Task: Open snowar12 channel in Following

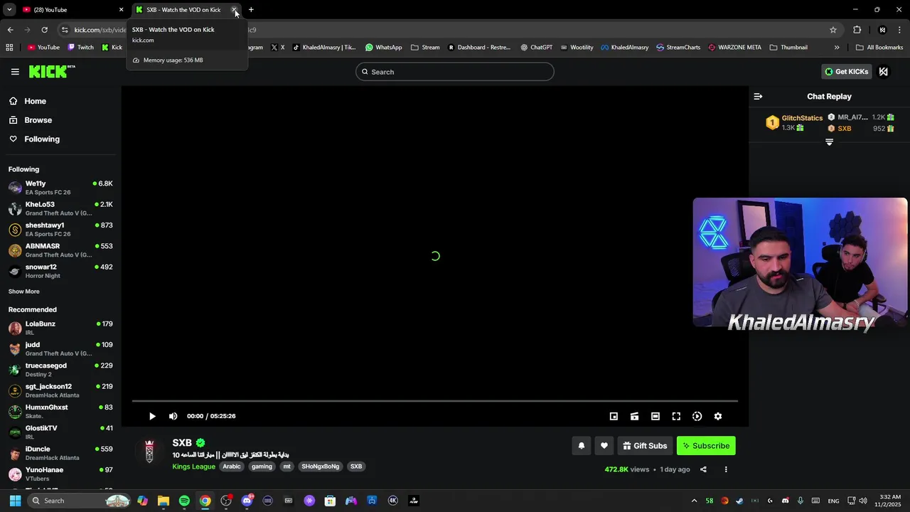Action: (60, 271)
